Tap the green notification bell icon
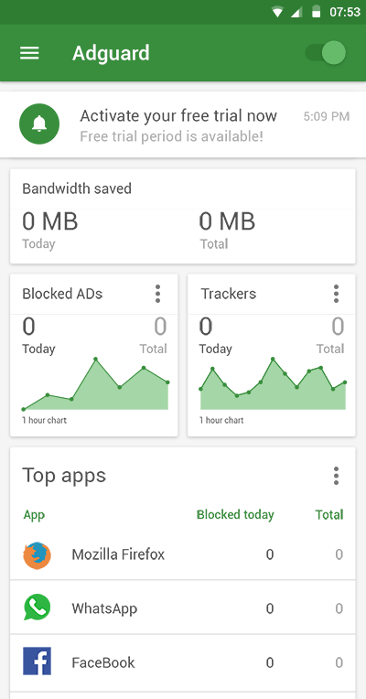The image size is (366, 699). coord(39,124)
